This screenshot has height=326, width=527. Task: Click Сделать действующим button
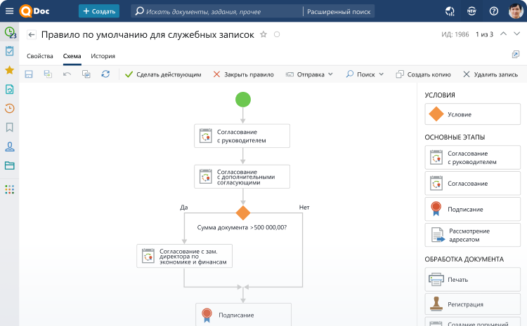point(163,74)
